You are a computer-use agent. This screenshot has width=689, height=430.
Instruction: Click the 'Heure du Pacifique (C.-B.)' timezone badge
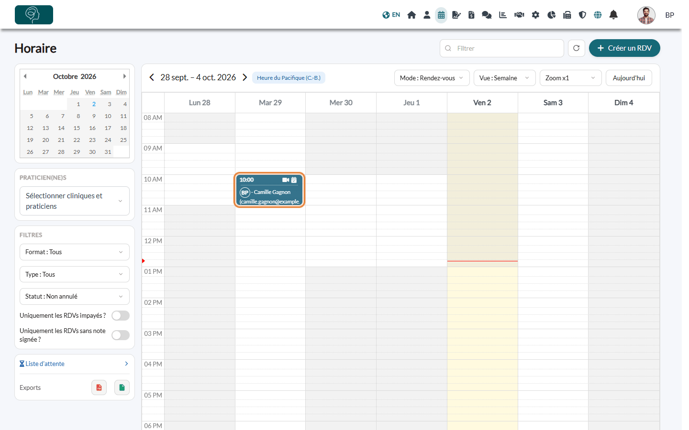289,78
